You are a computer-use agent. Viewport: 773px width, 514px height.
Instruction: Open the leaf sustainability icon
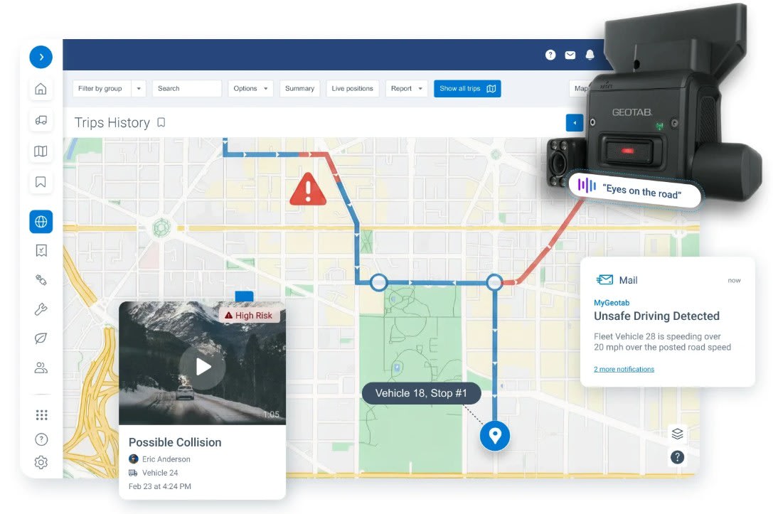click(x=41, y=338)
